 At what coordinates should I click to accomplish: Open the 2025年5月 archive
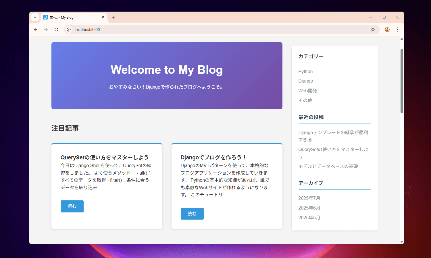(309, 218)
